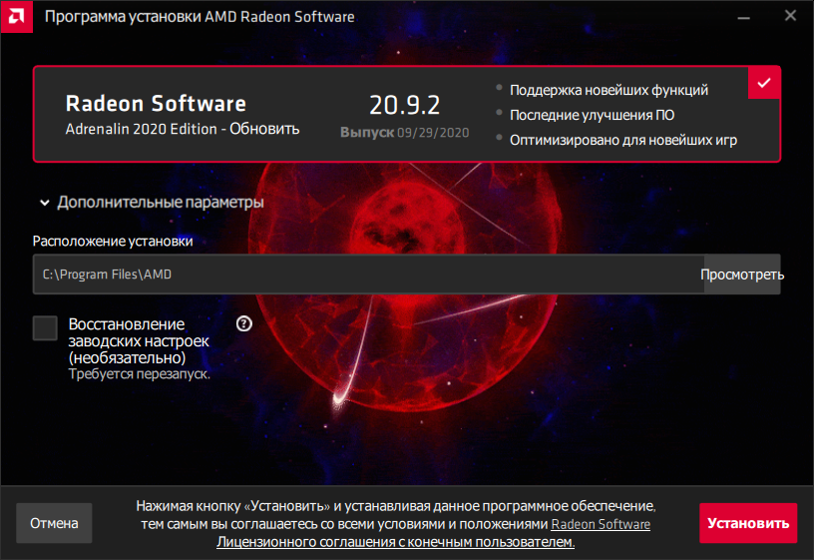The height and width of the screenshot is (560, 814).
Task: Click 'Поддержка новейших функций' bullet text
Action: [609, 90]
